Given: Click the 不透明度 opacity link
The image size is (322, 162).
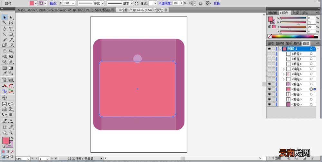Looking at the screenshot, I should pyautogui.click(x=165, y=4).
